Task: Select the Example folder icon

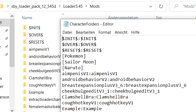Action: tap(24, 92)
